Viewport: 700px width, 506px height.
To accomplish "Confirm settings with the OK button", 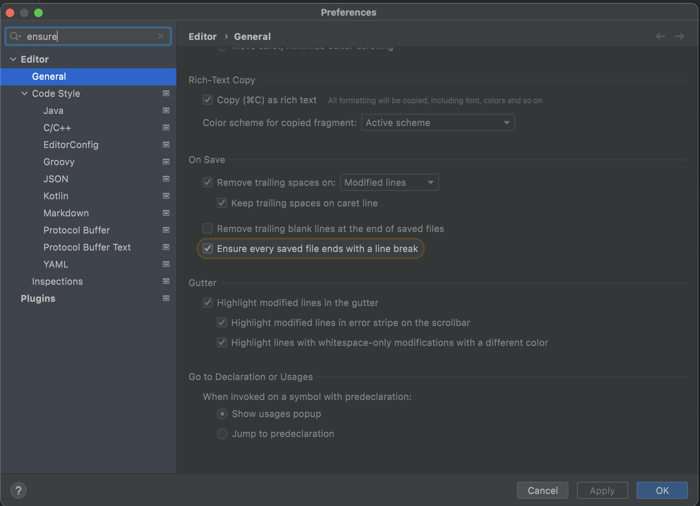I will pos(662,490).
